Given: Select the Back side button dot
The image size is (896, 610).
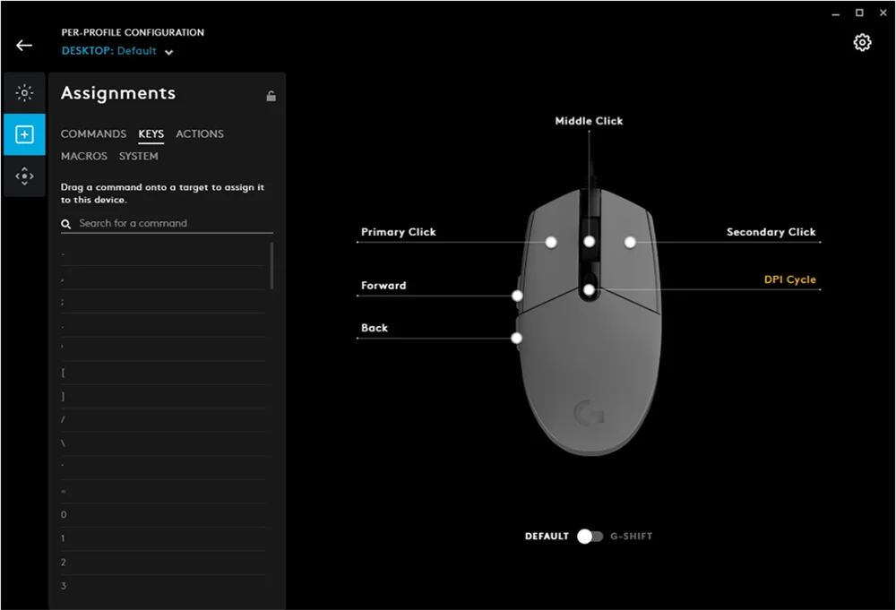Looking at the screenshot, I should 516,338.
